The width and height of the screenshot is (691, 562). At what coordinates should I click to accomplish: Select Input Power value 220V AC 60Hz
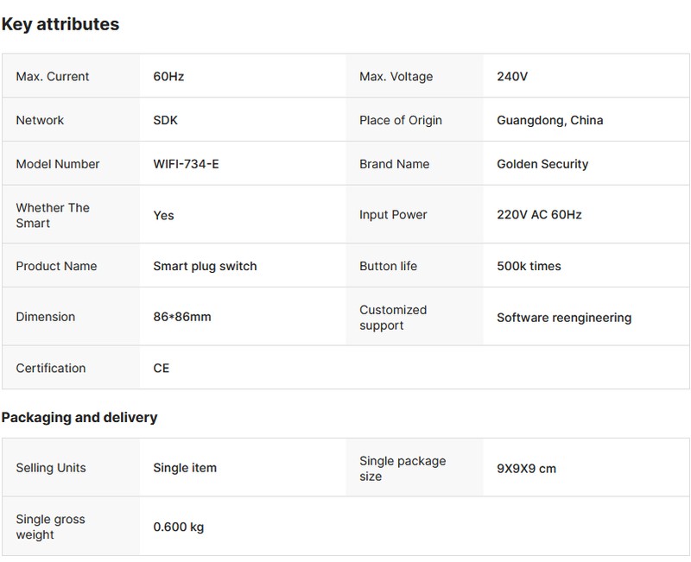coord(539,215)
